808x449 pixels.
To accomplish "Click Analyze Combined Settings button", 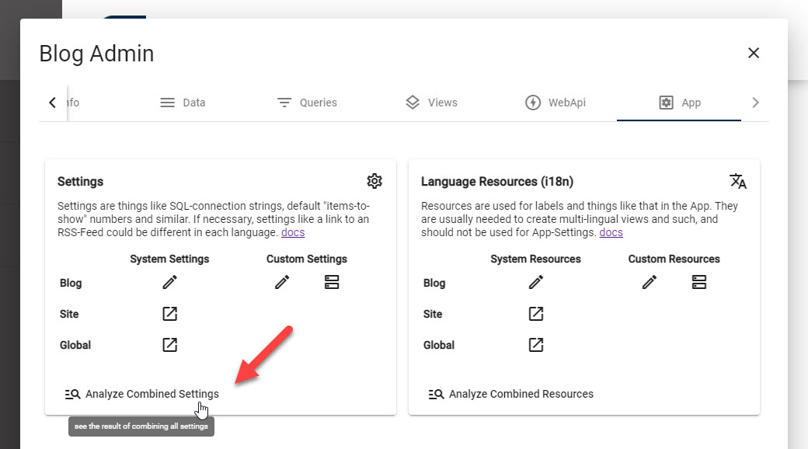I will click(x=141, y=394).
